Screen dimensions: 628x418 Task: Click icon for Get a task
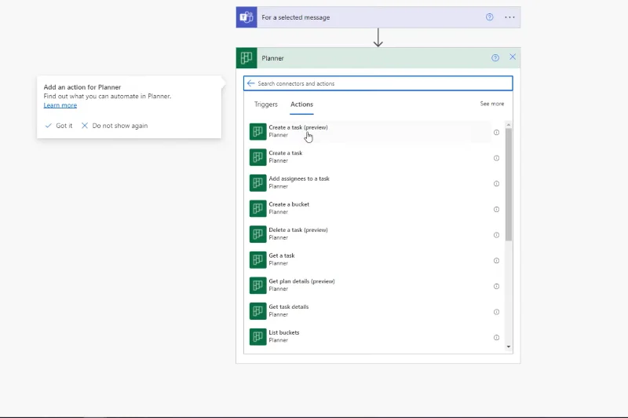258,260
